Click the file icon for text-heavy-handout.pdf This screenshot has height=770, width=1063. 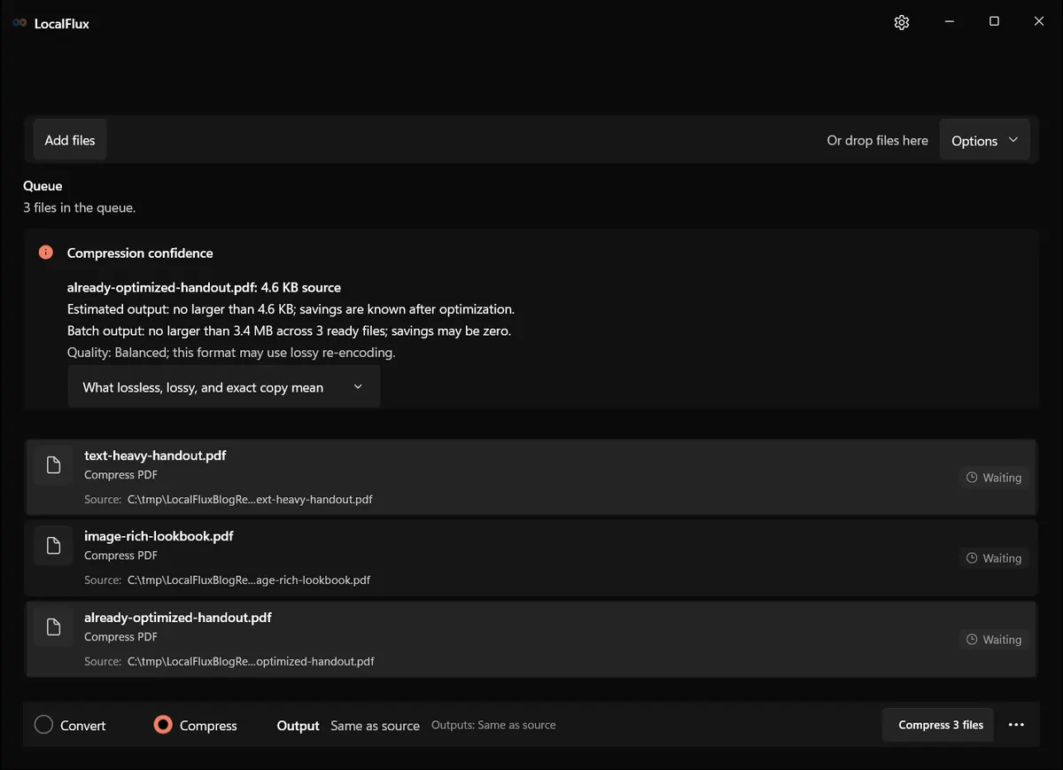click(x=53, y=465)
